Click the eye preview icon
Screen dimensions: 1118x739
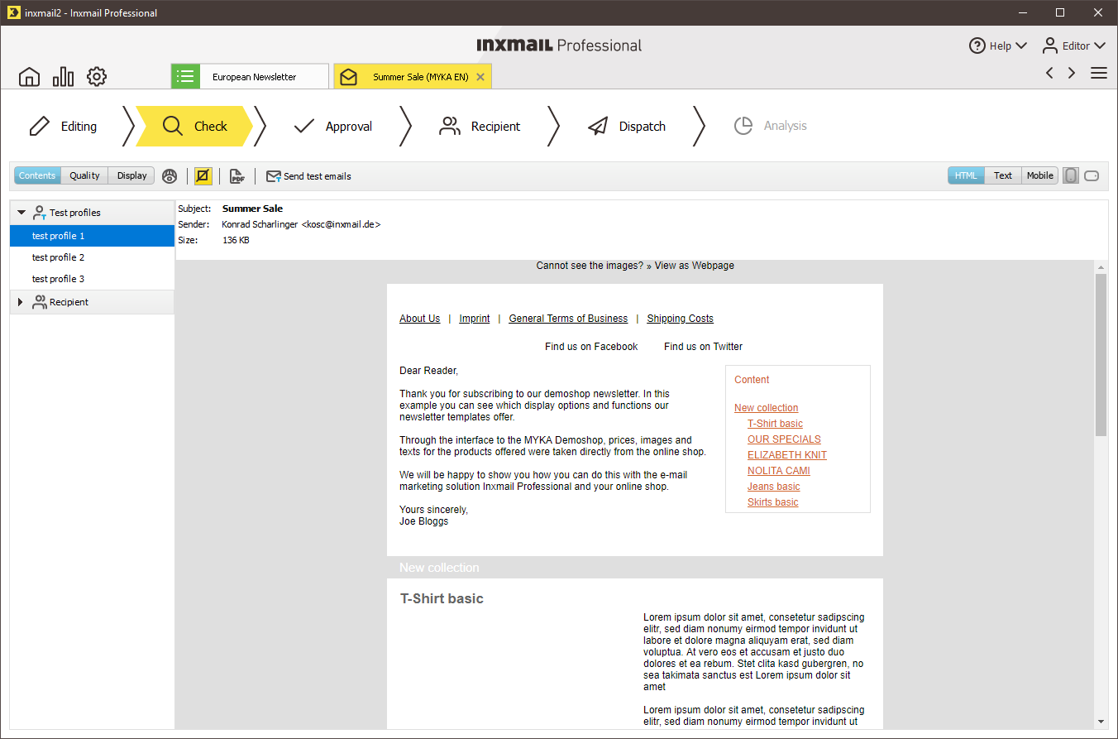click(170, 175)
